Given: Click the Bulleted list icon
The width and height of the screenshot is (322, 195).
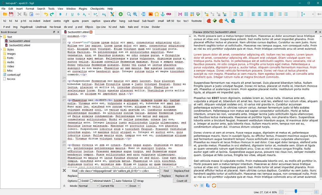Looking at the screenshot, I should [x=280, y=14].
